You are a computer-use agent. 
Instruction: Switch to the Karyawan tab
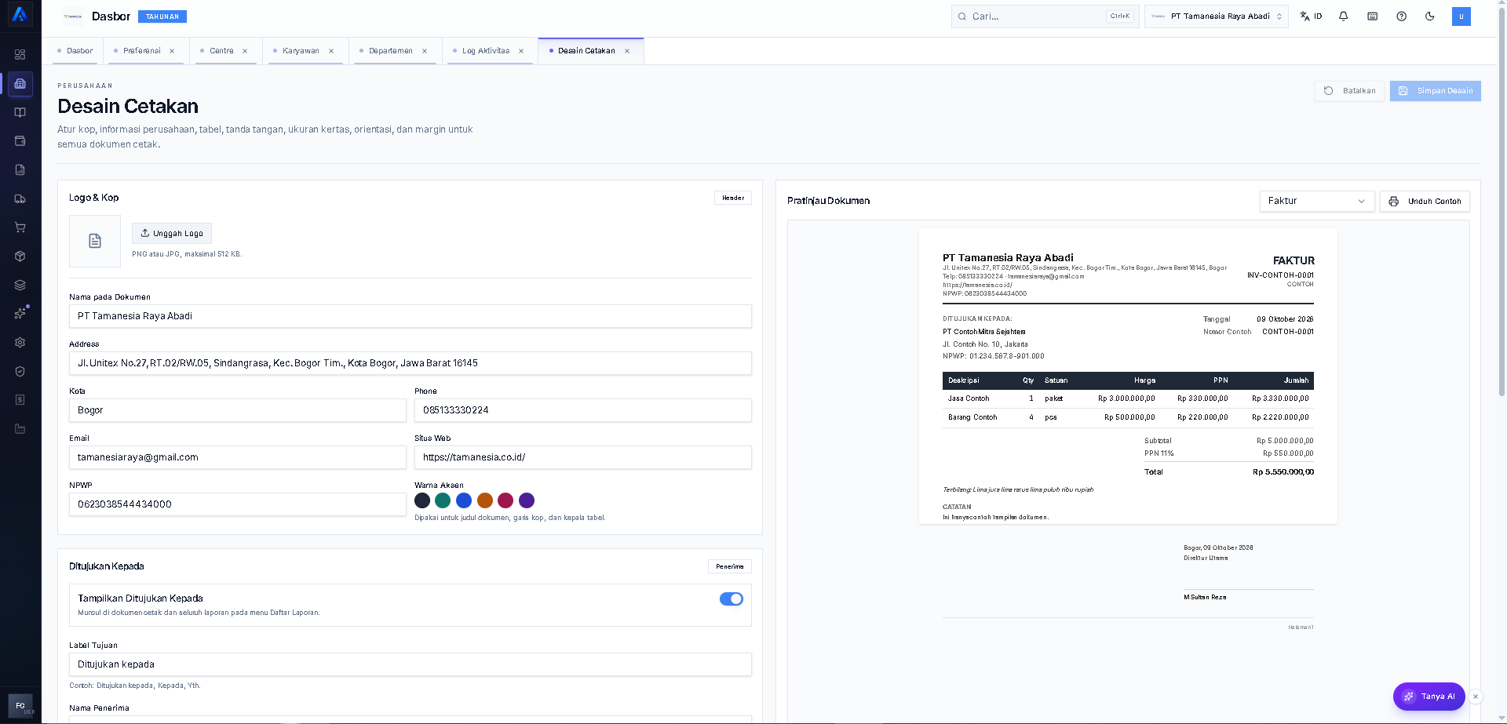[x=301, y=51]
